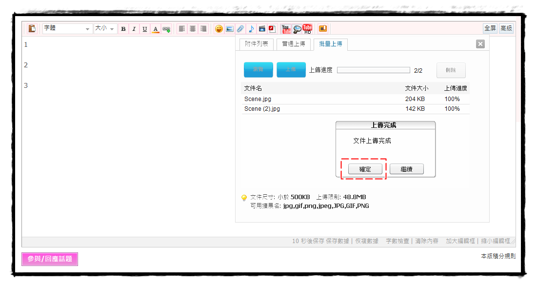Screen dimensions: 537x287
Task: Toggle italic formatting
Action: [x=134, y=29]
